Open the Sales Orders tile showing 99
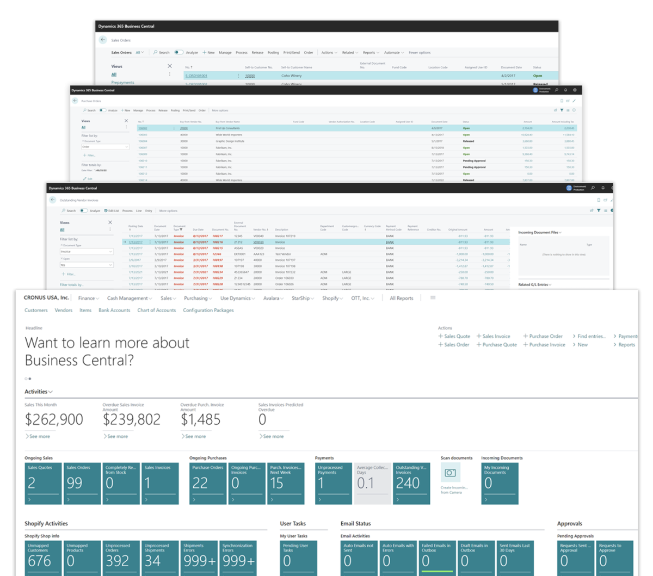The height and width of the screenshot is (576, 653). [x=82, y=484]
